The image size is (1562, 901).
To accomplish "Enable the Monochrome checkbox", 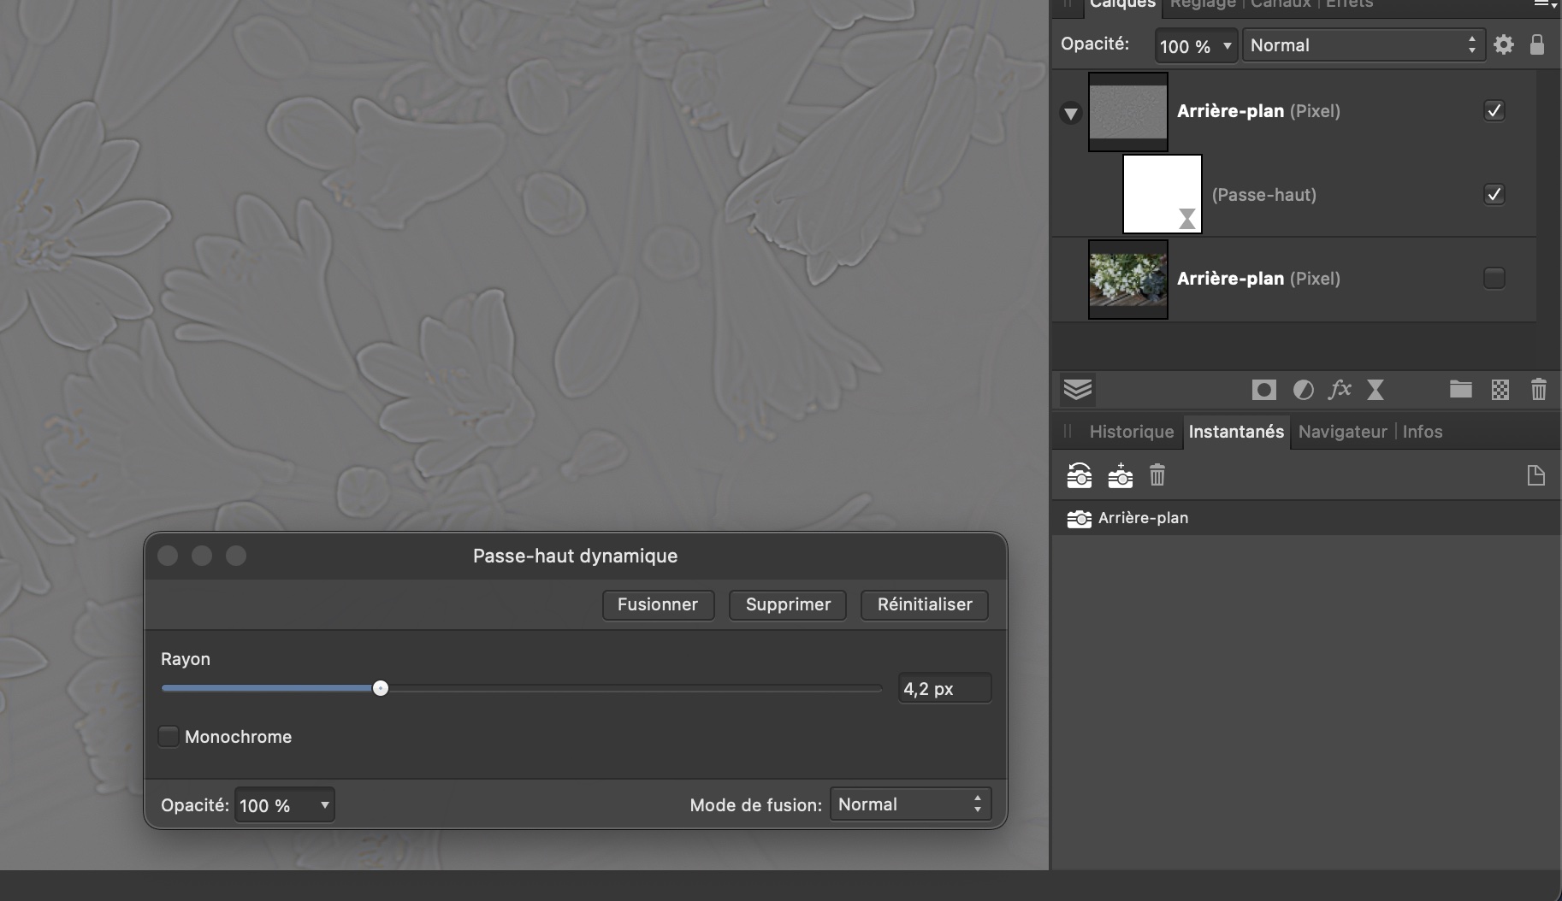I will click(169, 736).
